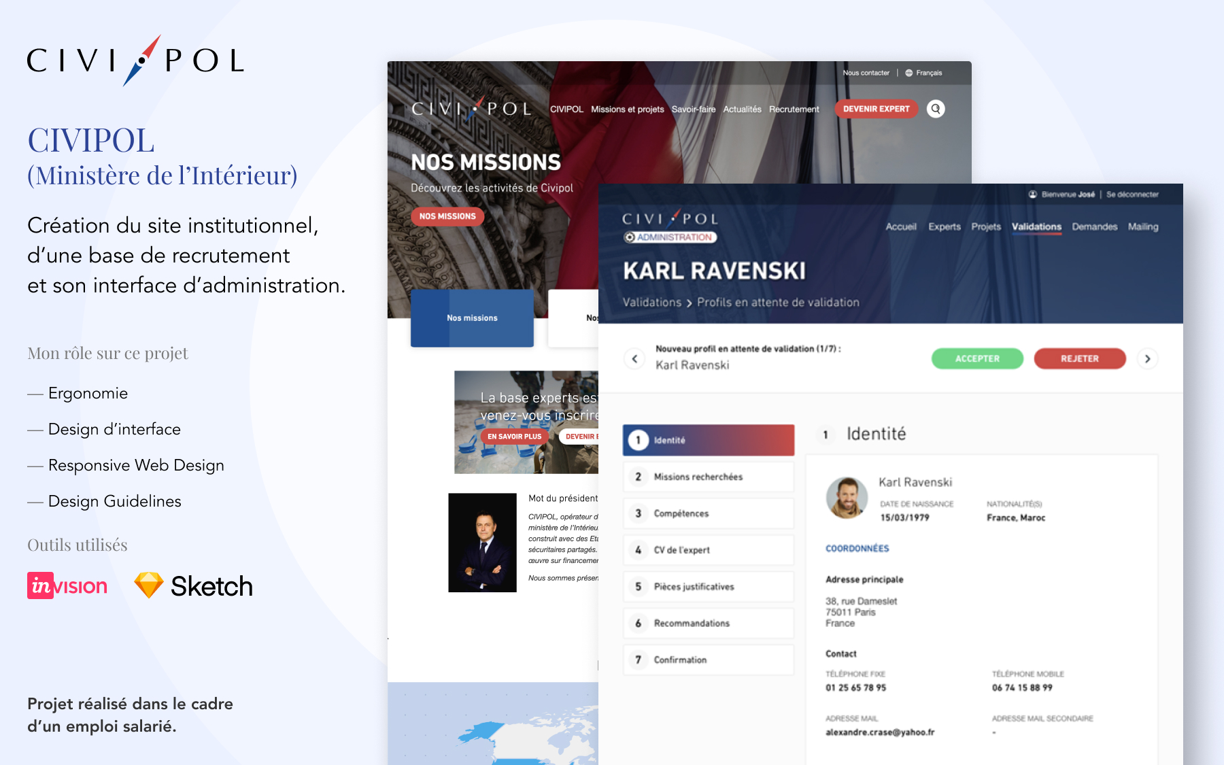
Task: Open the Missions et projets menu item
Action: click(628, 109)
